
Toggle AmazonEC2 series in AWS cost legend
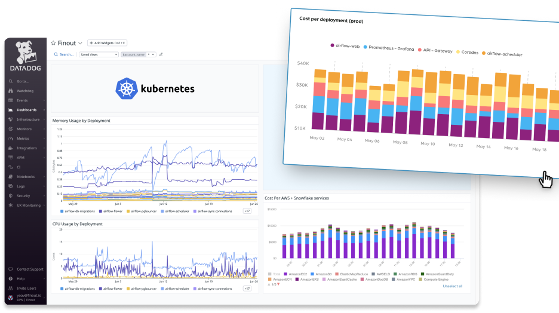pyautogui.click(x=295, y=274)
